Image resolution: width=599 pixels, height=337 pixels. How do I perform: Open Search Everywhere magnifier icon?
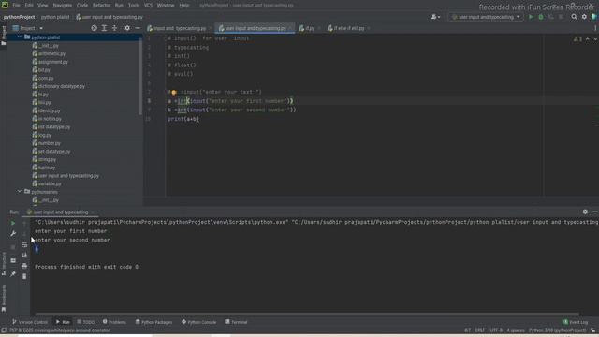tap(574, 17)
